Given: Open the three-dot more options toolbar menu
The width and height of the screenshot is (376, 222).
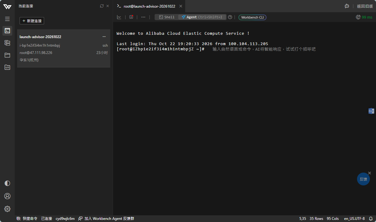Looking at the screenshot, I should [x=143, y=17].
